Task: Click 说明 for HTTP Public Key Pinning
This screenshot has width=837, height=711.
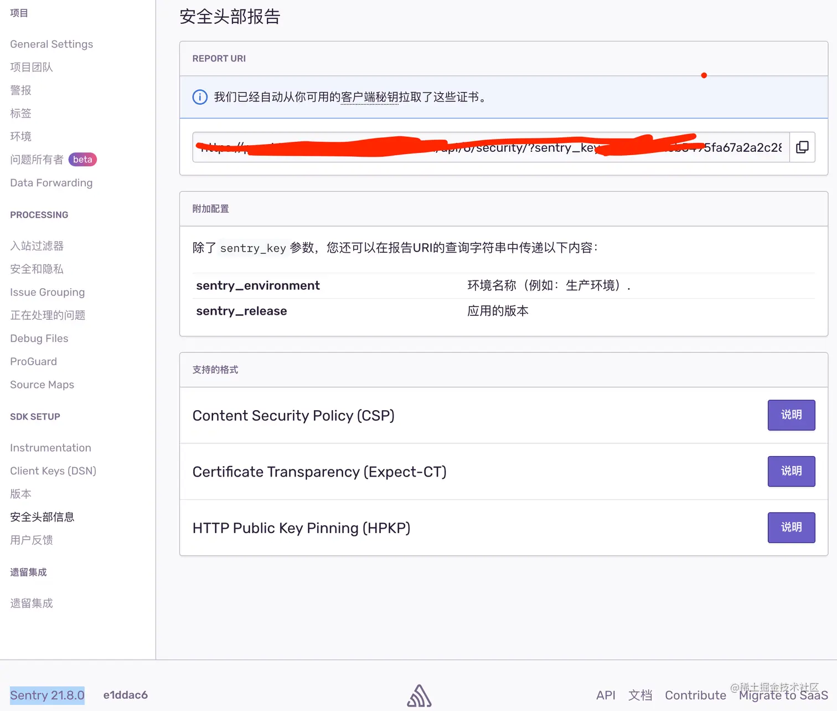Action: pyautogui.click(x=791, y=528)
